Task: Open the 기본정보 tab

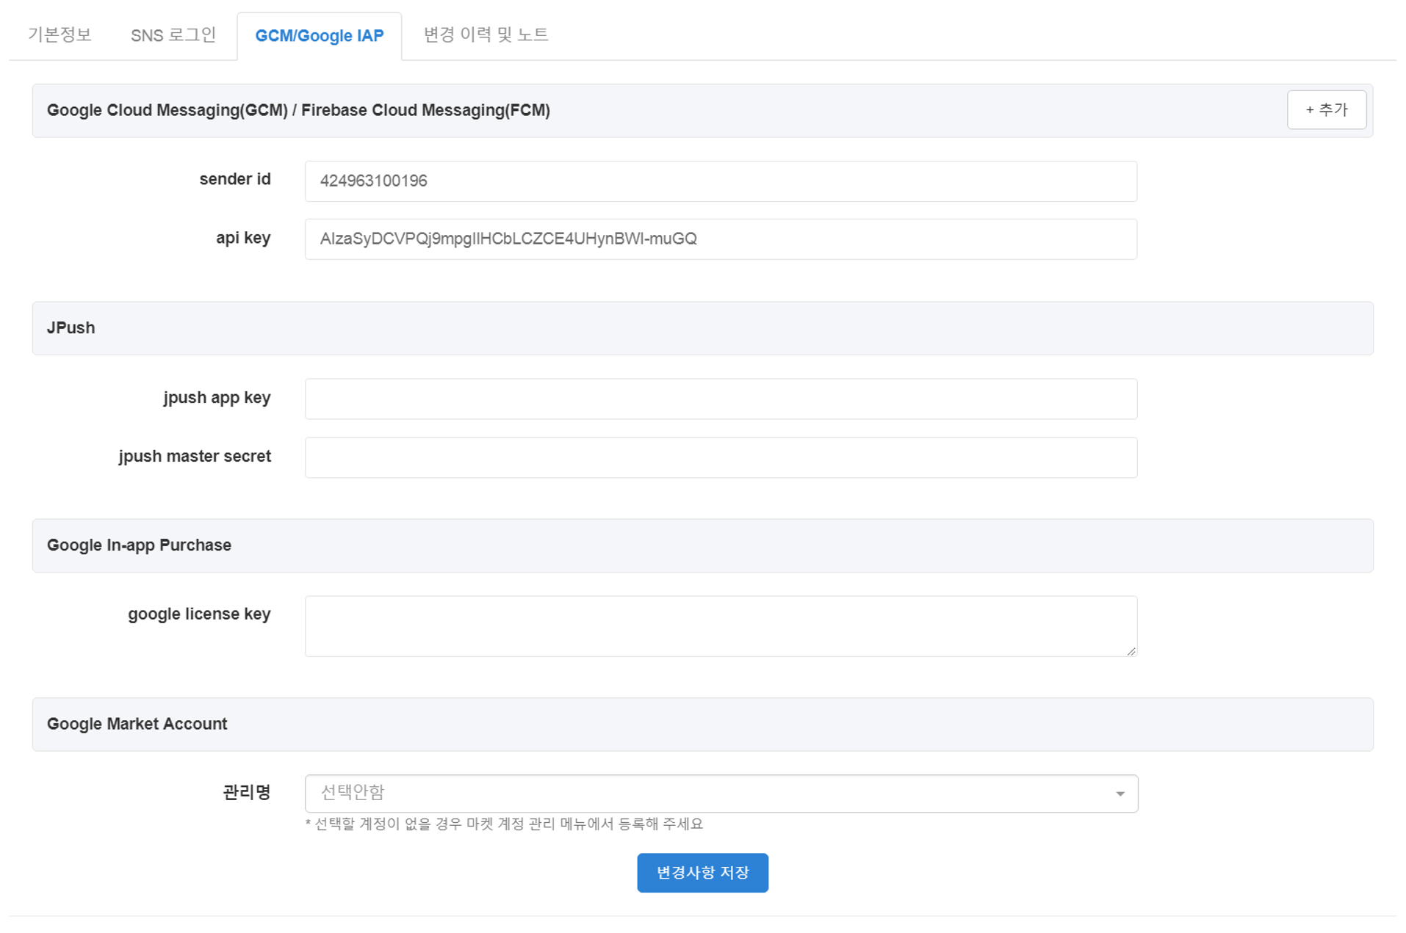Action: (60, 35)
